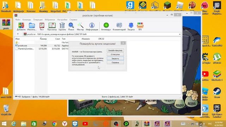
Task: Switch to OBS Studio in taskbar
Action: point(116,124)
